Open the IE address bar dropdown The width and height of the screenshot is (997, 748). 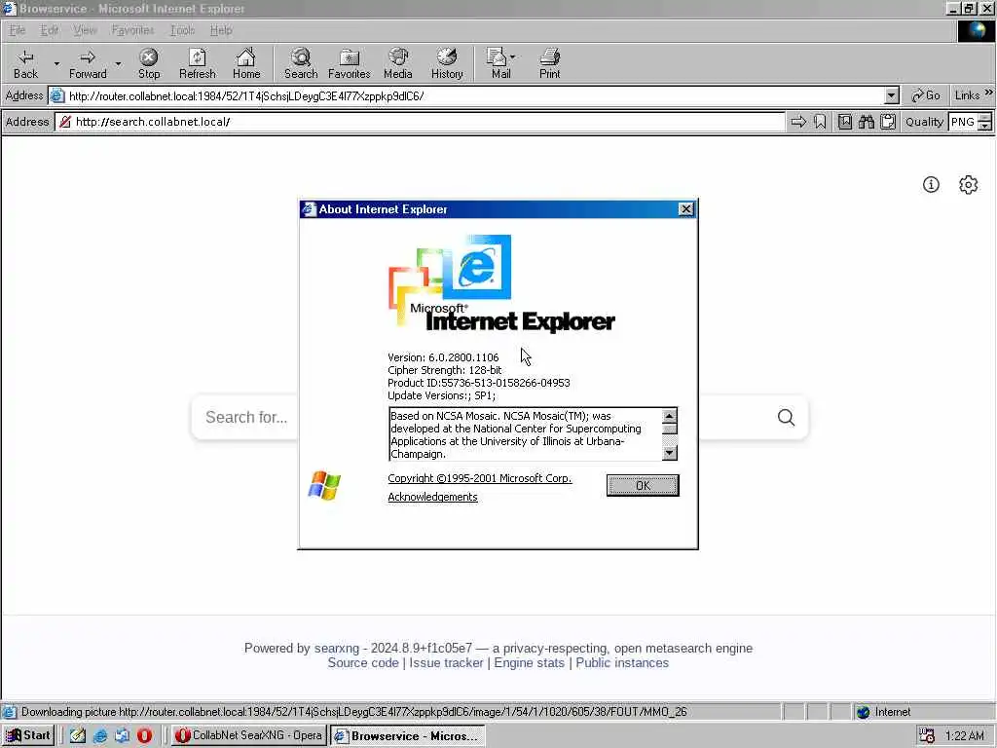tap(892, 96)
